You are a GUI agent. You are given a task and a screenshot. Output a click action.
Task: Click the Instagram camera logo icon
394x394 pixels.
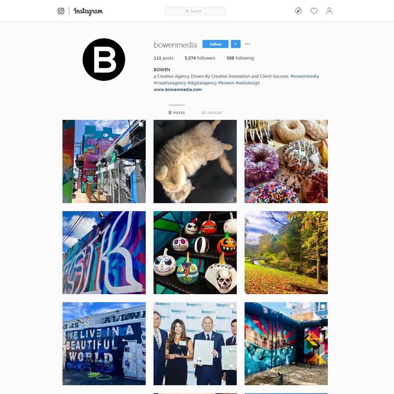coord(61,11)
